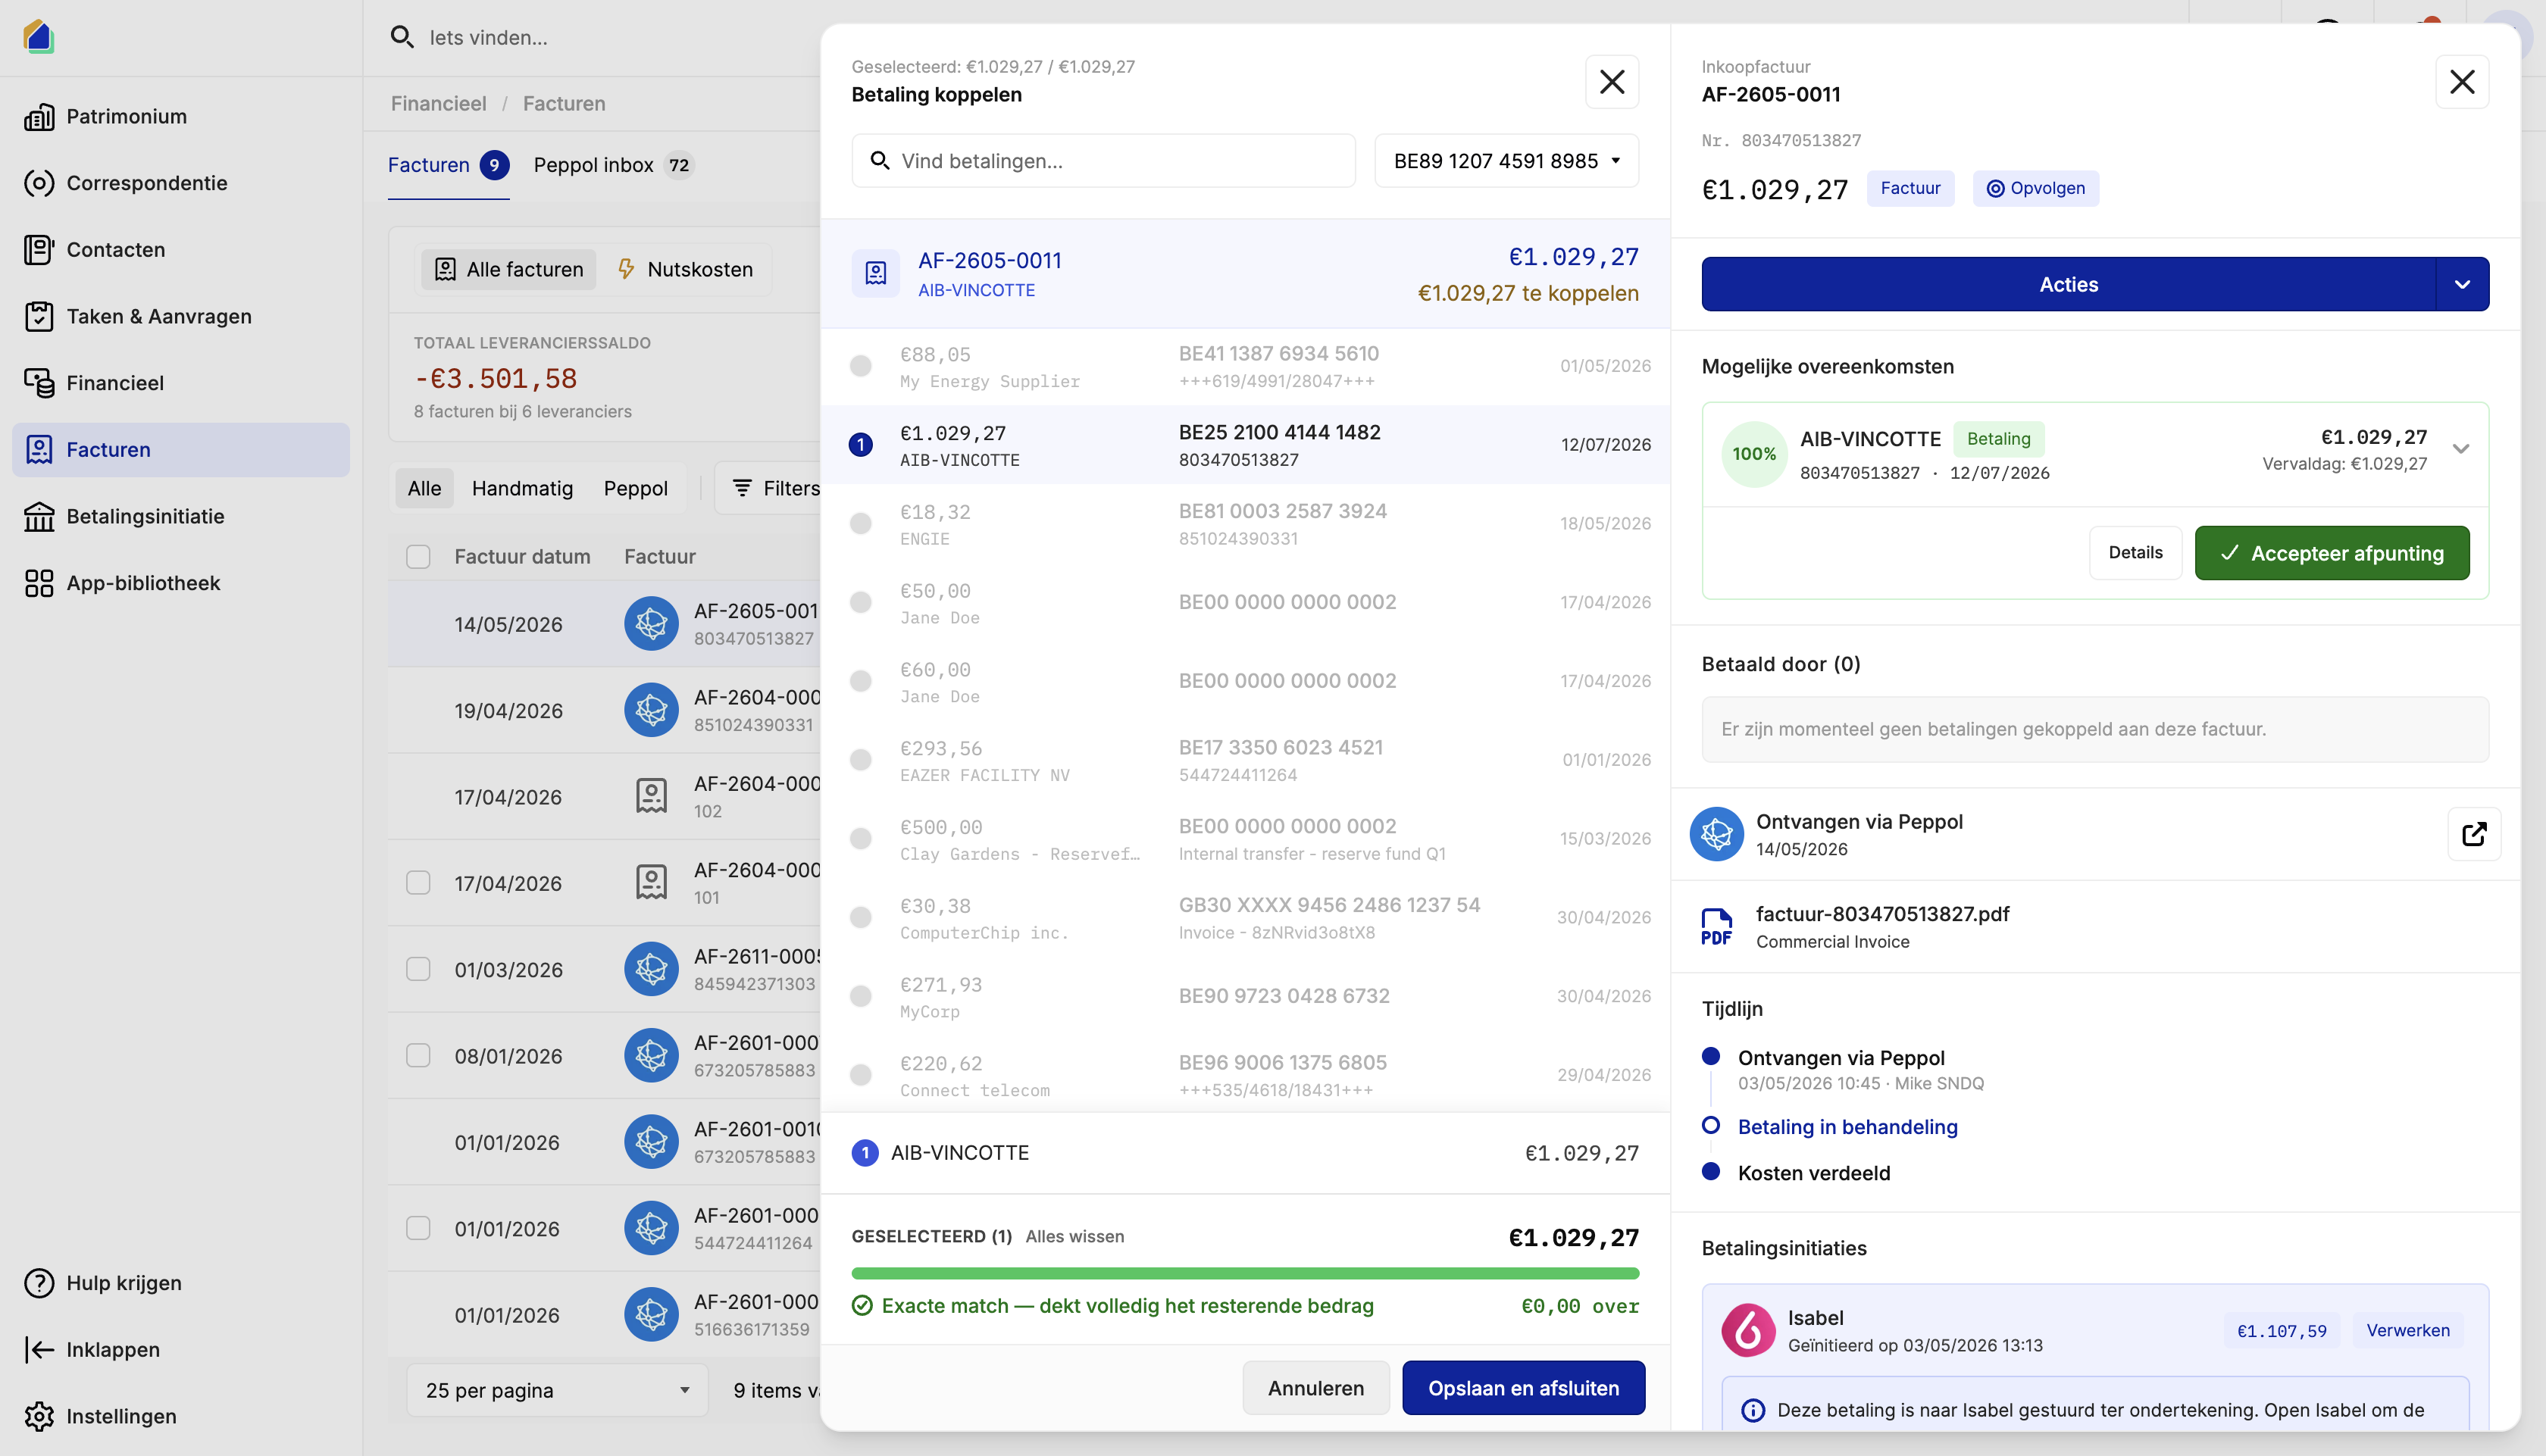
Task: Close the Betaling koppelen dialog
Action: coord(1612,82)
